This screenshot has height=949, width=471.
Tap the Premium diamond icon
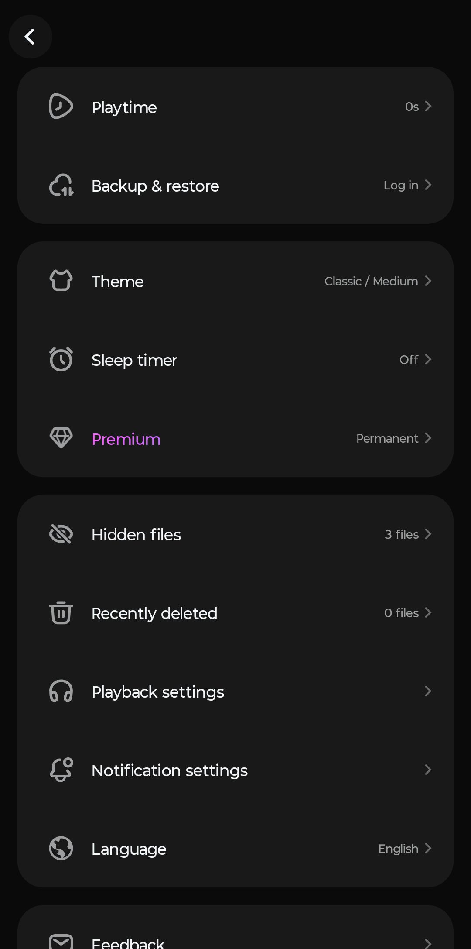[x=61, y=438]
